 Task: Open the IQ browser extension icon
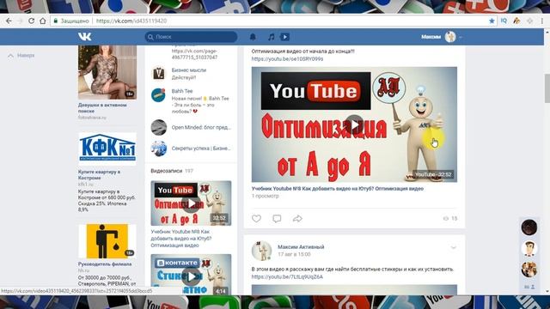[504, 21]
